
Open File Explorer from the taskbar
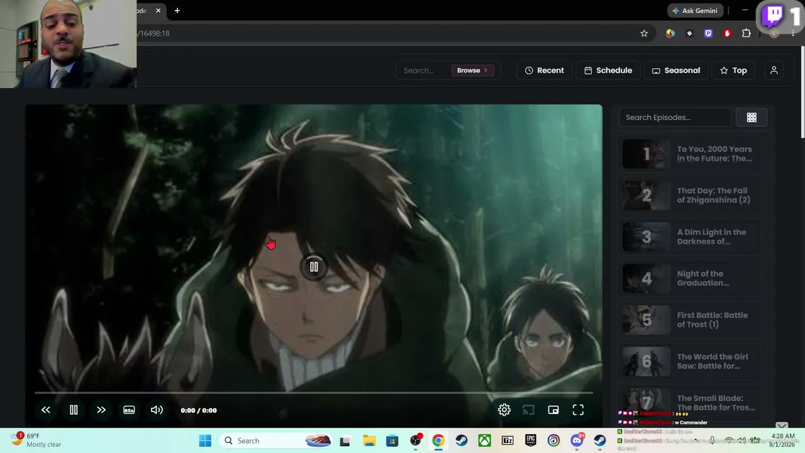[369, 440]
